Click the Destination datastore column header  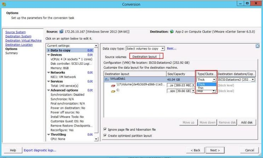[236, 74]
